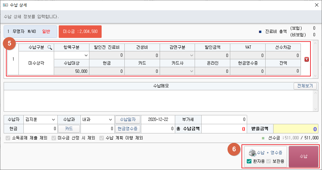This screenshot has width=322, height=170.
Task: Toggle the 소득공제 제출 제외 checkbox
Action: point(8,138)
